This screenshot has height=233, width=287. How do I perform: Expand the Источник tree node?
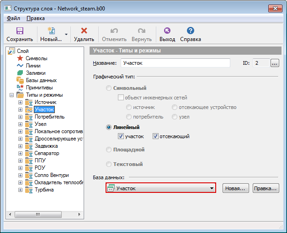coord(20,102)
